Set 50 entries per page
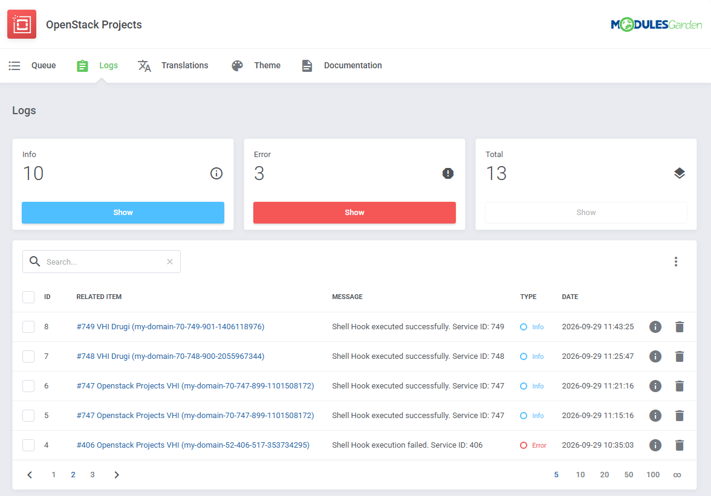711x496 pixels. (x=629, y=475)
